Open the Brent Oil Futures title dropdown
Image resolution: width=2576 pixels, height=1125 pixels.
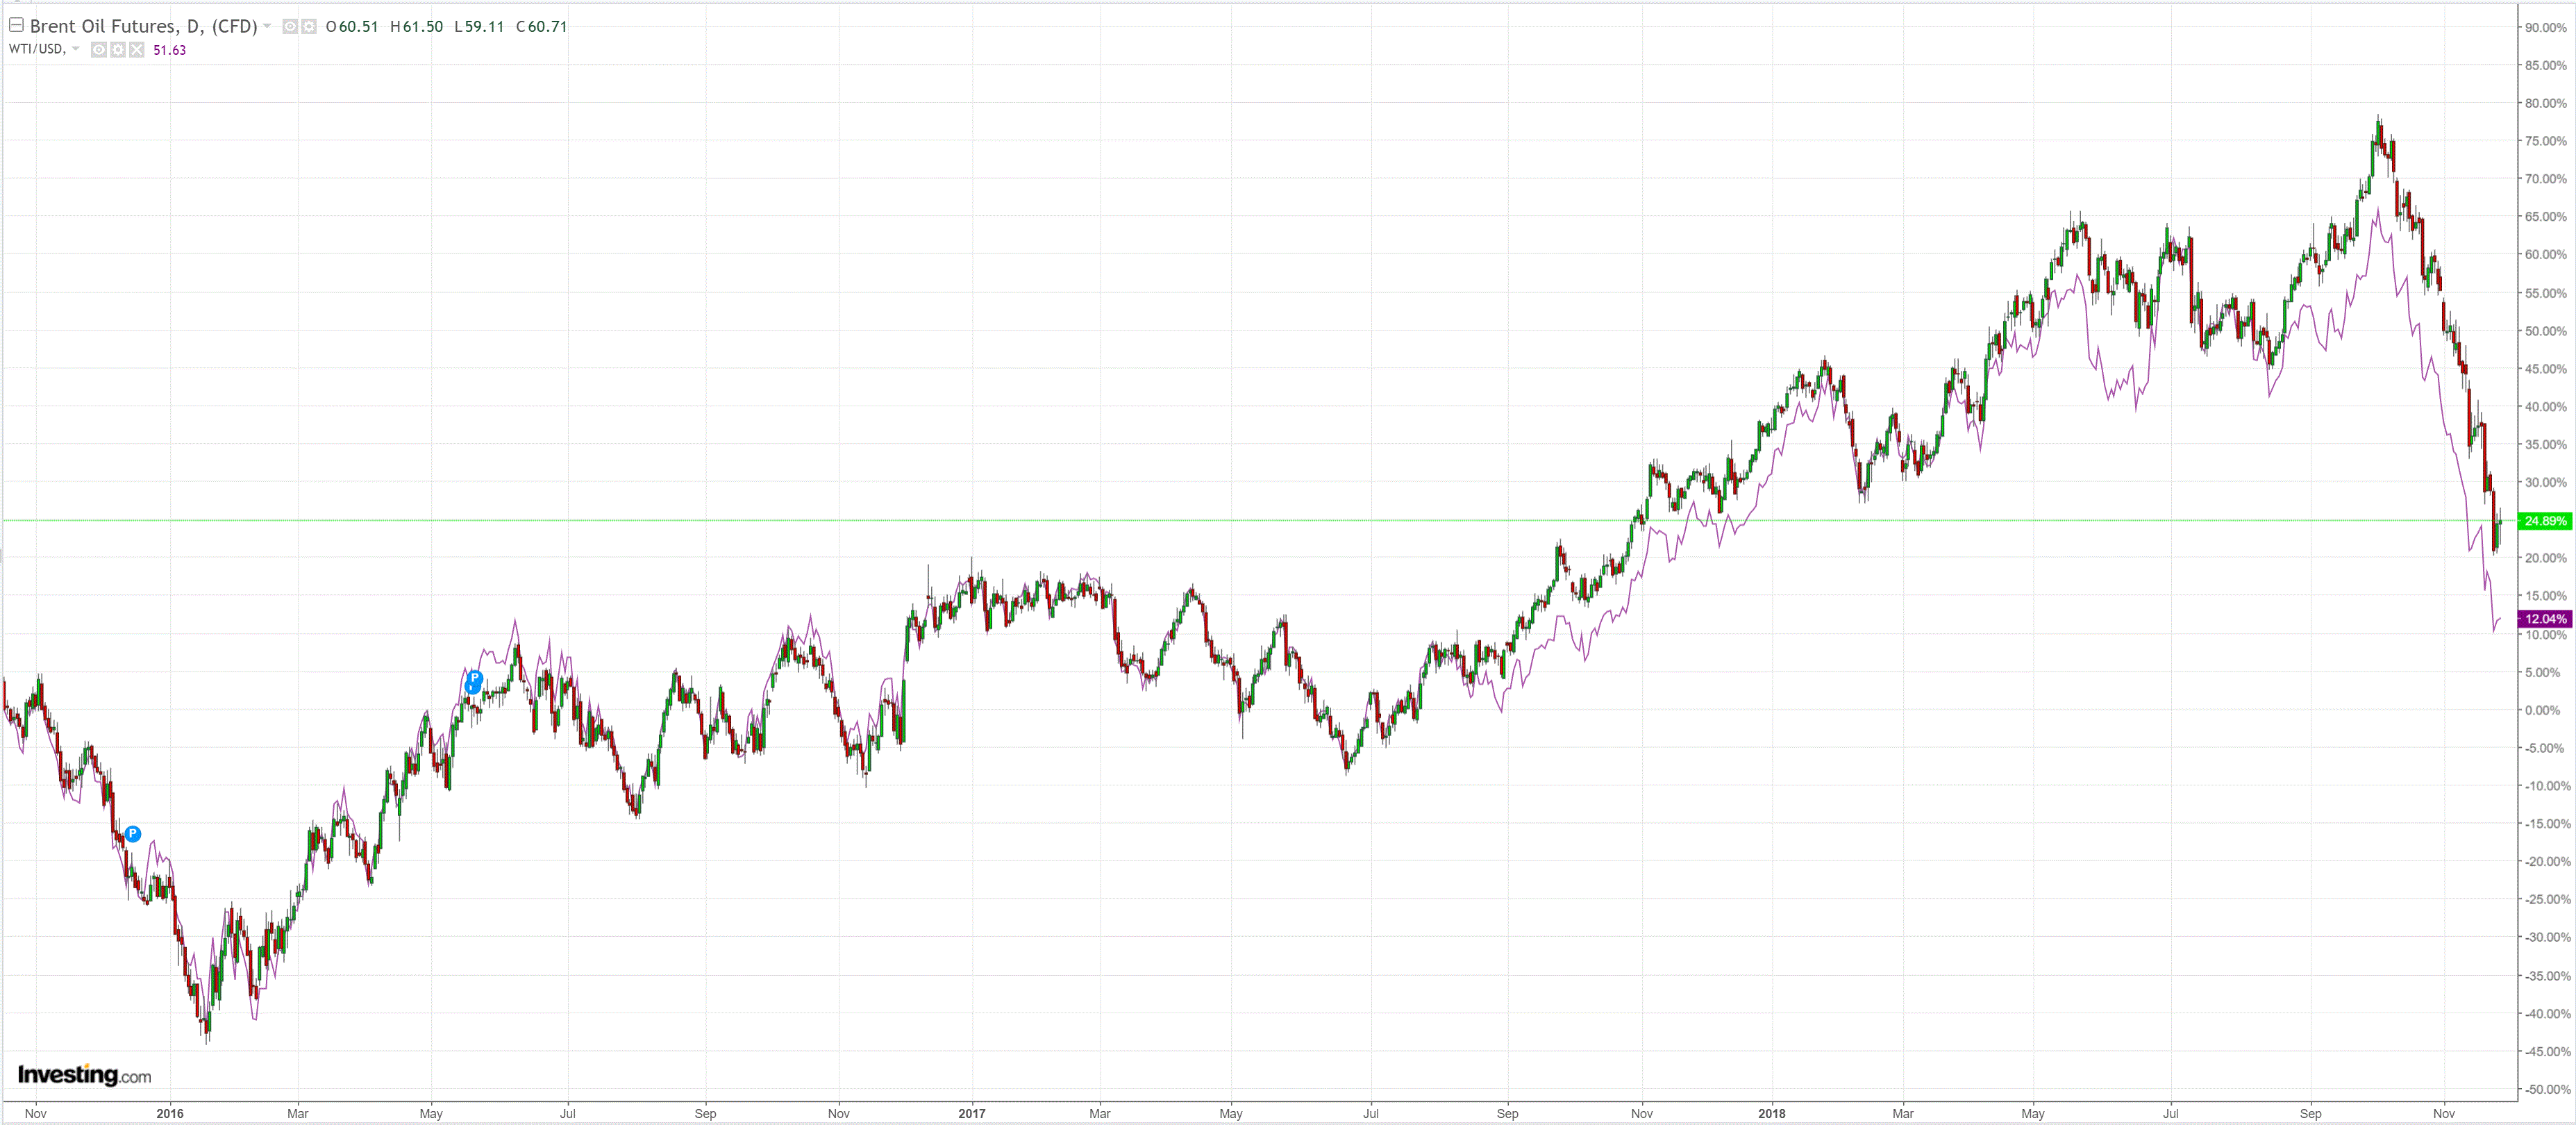click(x=267, y=26)
